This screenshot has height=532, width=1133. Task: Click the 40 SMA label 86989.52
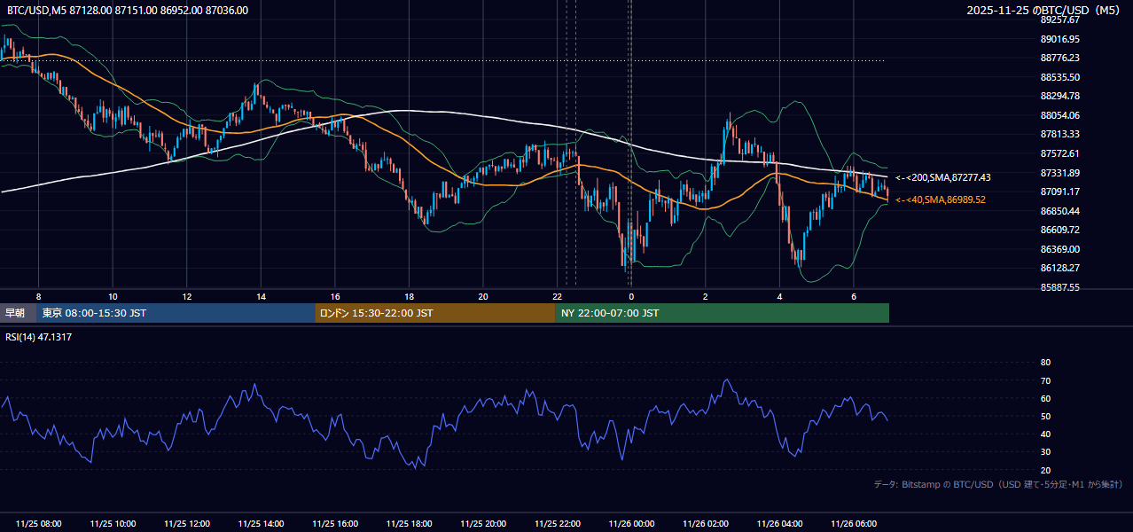(942, 200)
